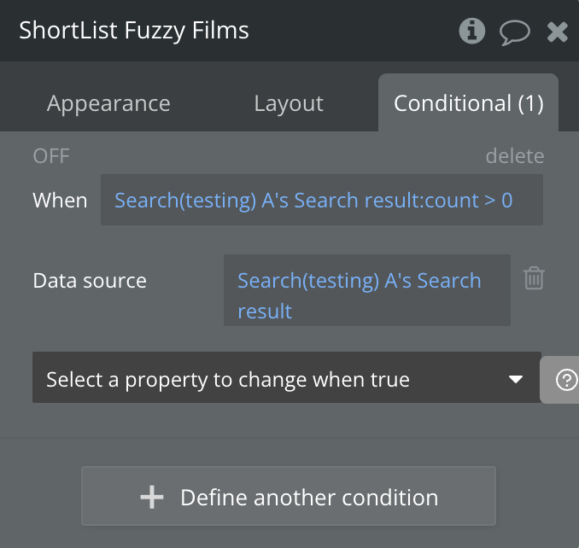Open the element info icon
Screen dimensions: 579x548
pyautogui.click(x=472, y=32)
